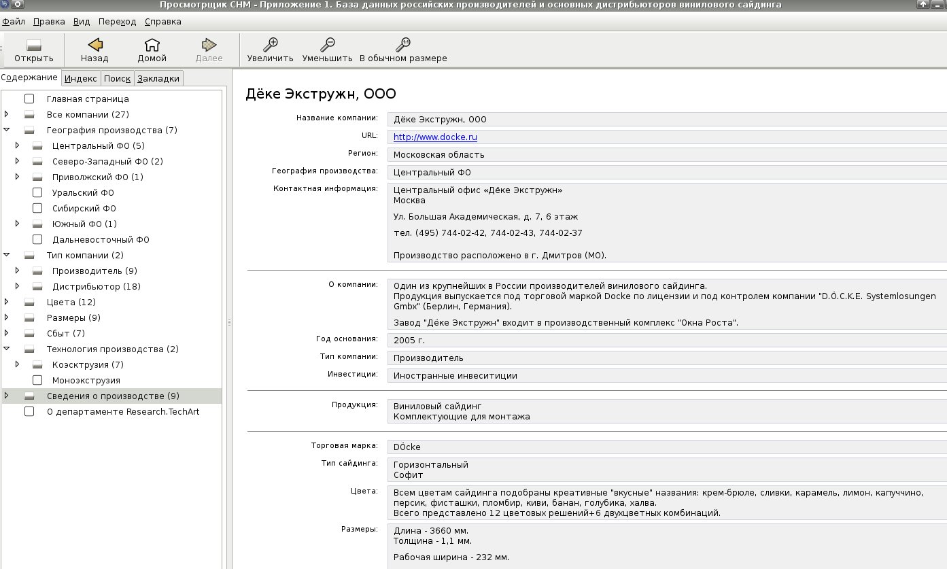The height and width of the screenshot is (569, 947).
Task: Click the page icon beside Сибирский ФО
Action: click(x=37, y=208)
